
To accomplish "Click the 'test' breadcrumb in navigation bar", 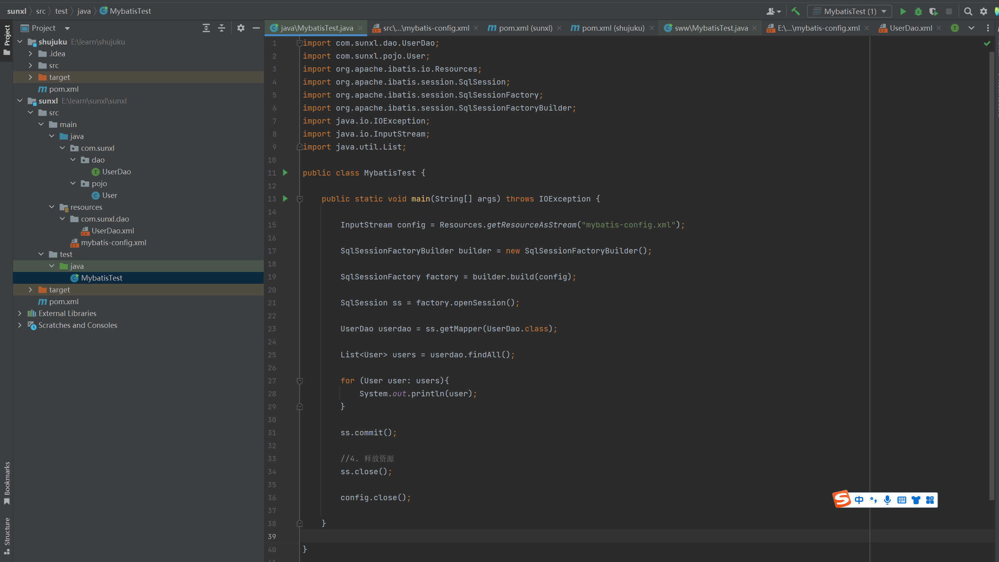I will (61, 11).
